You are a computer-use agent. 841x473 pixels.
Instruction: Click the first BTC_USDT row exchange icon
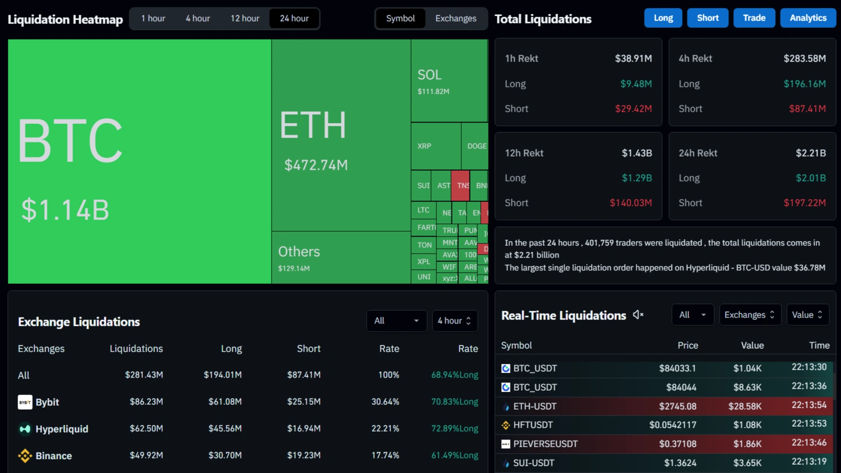point(506,368)
